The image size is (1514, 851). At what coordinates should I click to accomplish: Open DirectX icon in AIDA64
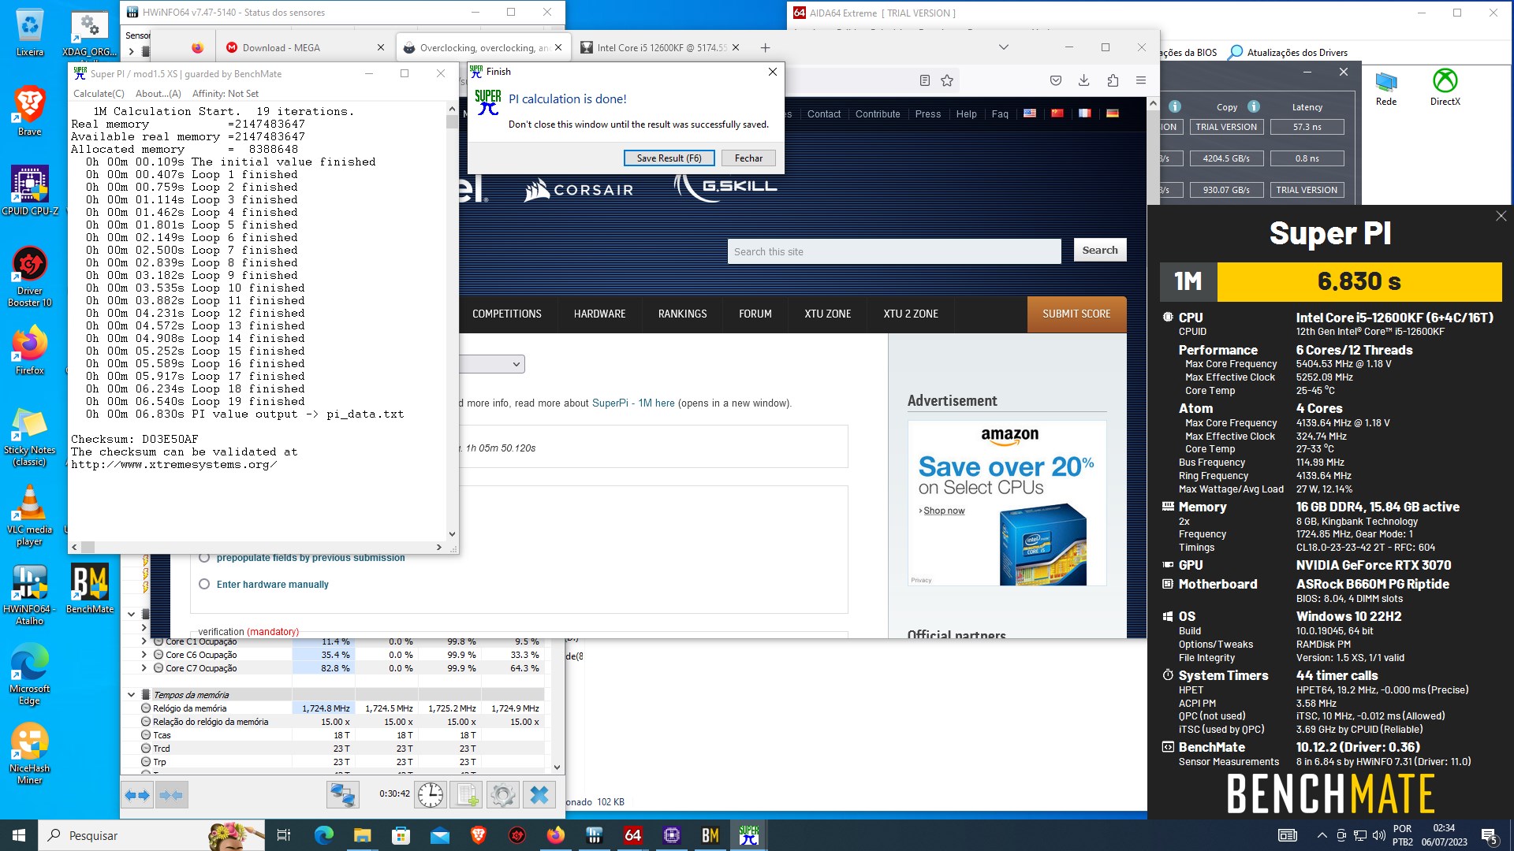pyautogui.click(x=1445, y=88)
